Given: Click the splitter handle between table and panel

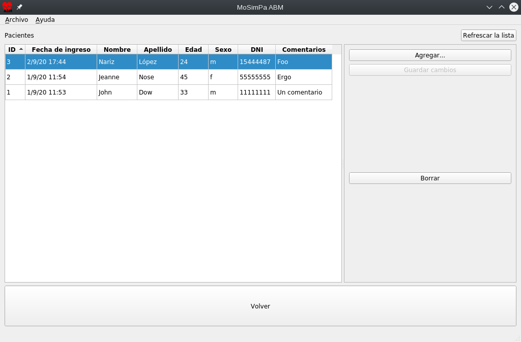Looking at the screenshot, I should pos(343,164).
